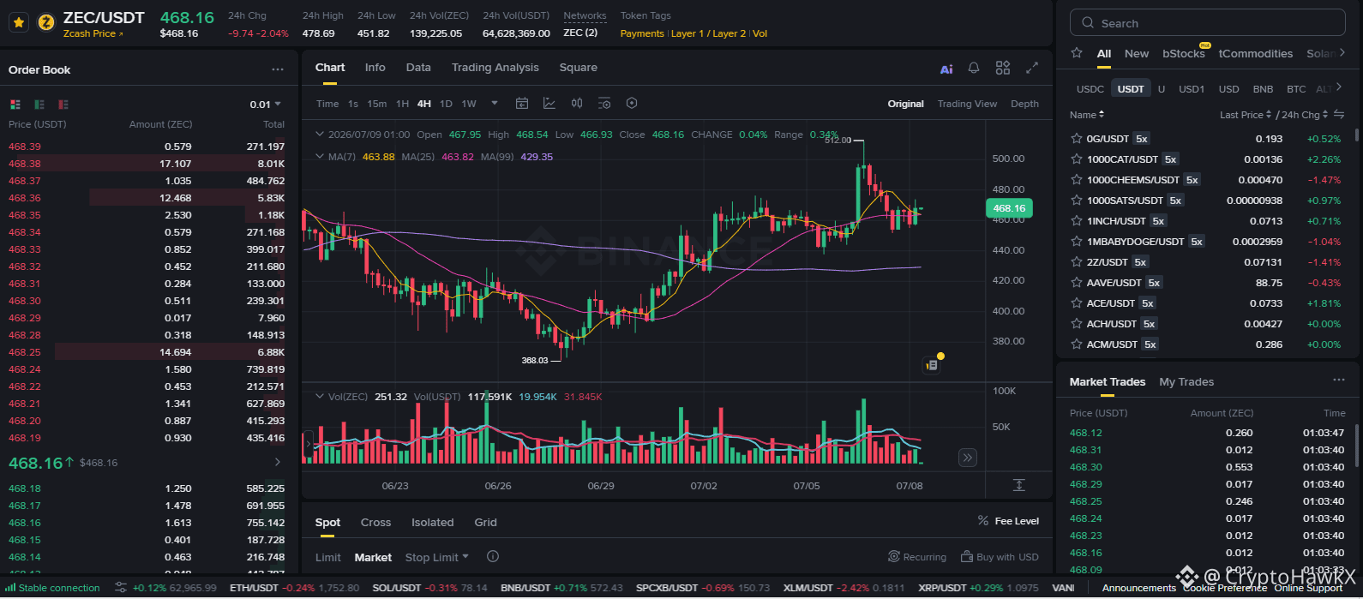Click the price alert bell icon
Viewport: 1363px width, 599px height.
tap(974, 68)
